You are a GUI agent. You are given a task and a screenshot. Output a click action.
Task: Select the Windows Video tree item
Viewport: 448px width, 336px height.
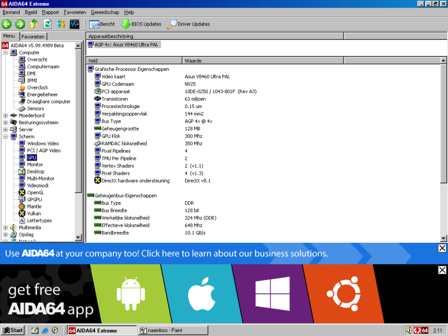click(43, 144)
